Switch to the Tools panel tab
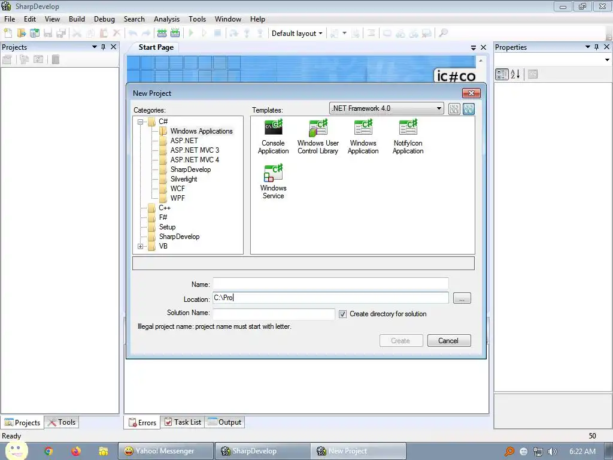Image resolution: width=613 pixels, height=460 pixels. coord(62,422)
